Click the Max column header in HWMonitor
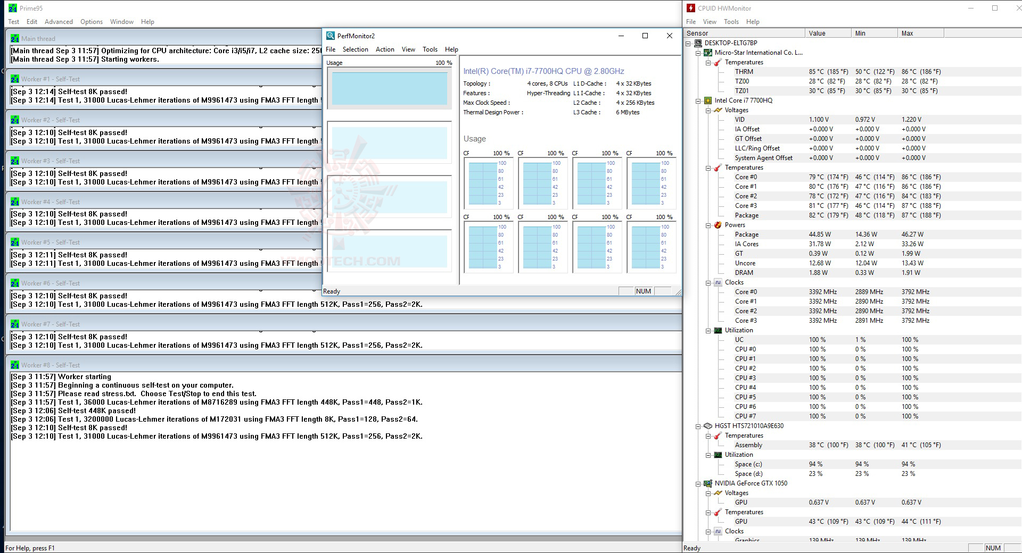Image resolution: width=1022 pixels, height=553 pixels. tap(920, 33)
